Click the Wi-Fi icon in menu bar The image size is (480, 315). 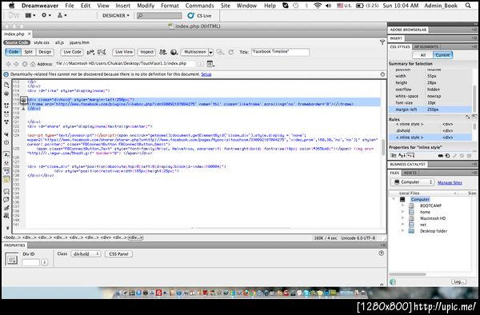pyautogui.click(x=318, y=6)
